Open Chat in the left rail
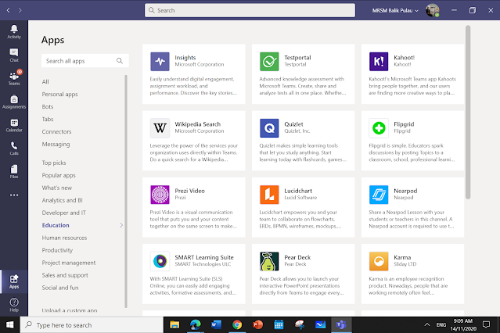This screenshot has width=500, height=333. tap(14, 55)
